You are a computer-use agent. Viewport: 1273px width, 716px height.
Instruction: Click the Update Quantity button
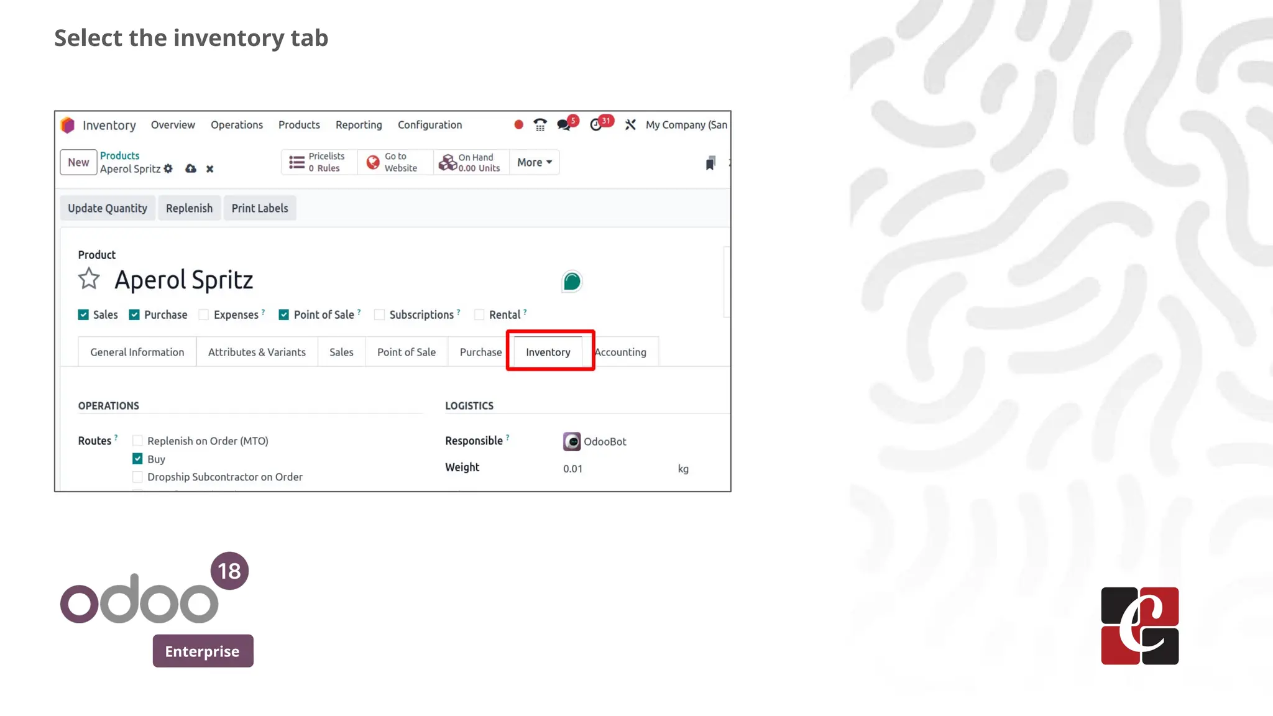click(108, 208)
